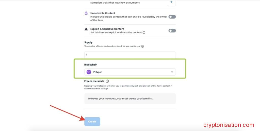This screenshot has width=260, height=131.
Task: Click the info icon beside Freeze metadata
Action: pos(107,81)
